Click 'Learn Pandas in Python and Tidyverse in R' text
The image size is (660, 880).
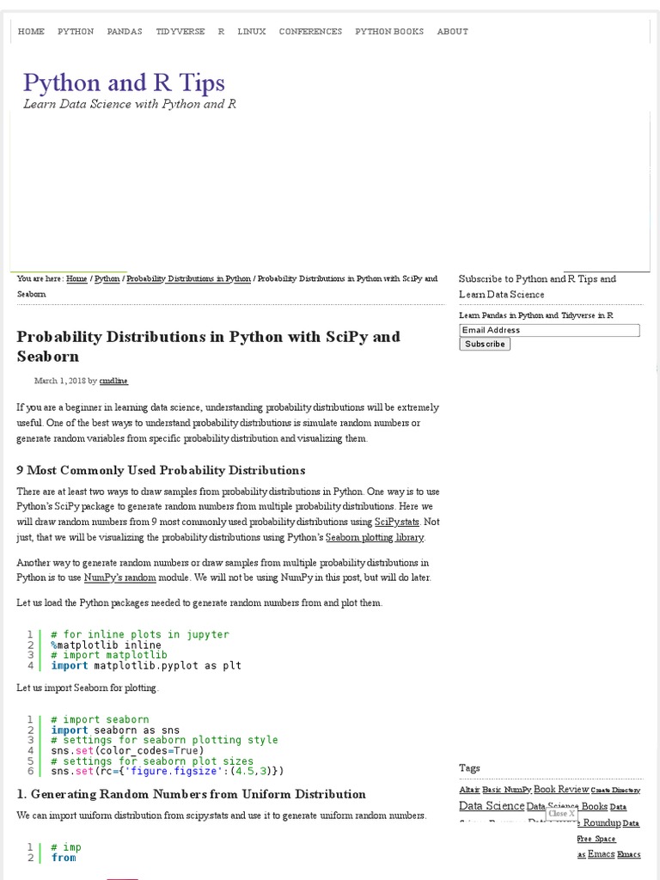click(x=536, y=315)
